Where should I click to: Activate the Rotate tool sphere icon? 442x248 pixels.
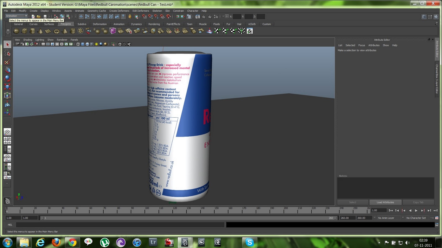click(x=7, y=79)
